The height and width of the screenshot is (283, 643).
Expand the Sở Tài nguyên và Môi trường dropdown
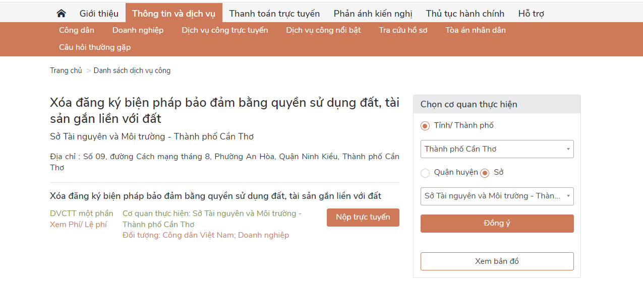pyautogui.click(x=497, y=196)
